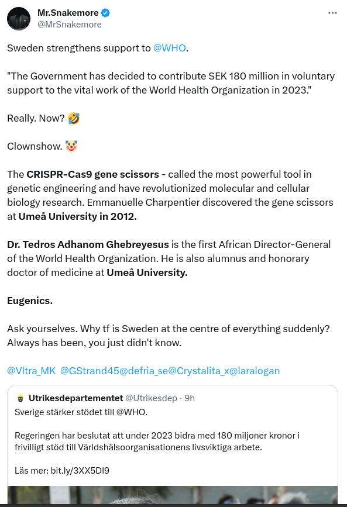Click the 9h timestamp on quoted tweet
Screen dimensions: 347x507
190,398
